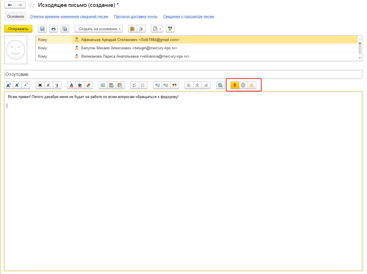Screen dimensions: 367x274
Task: Open "Сведения о просмотре писем" tab
Action: 189,16
